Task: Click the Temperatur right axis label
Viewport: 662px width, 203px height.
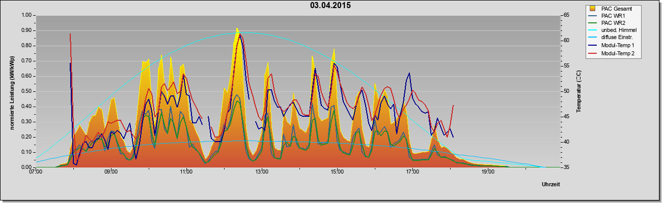Action: click(578, 91)
